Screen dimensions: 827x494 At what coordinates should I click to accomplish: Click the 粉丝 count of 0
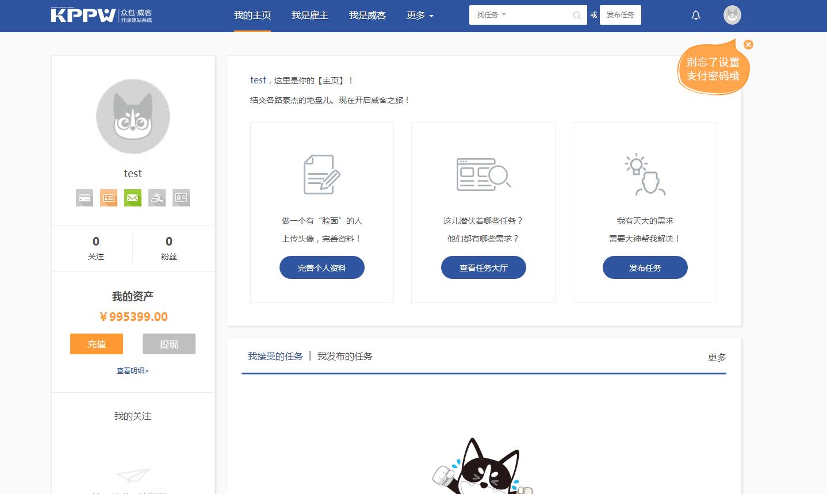[x=169, y=242]
